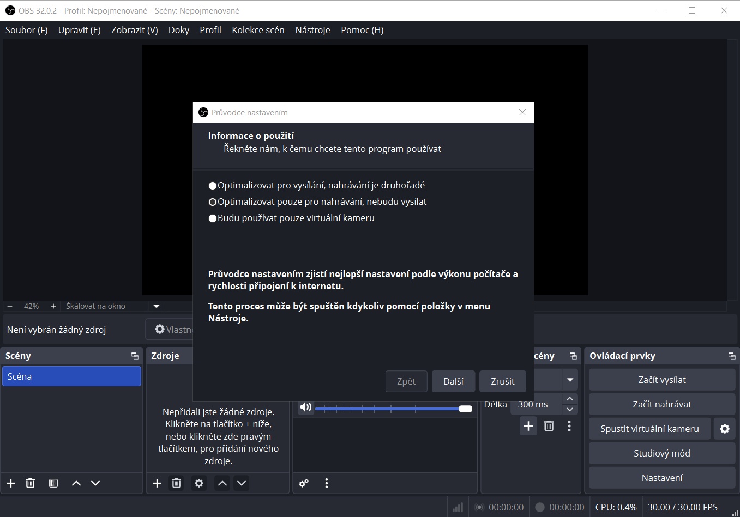The width and height of the screenshot is (740, 517).
Task: Open the preview scaling dropdown arrow
Action: tap(157, 306)
